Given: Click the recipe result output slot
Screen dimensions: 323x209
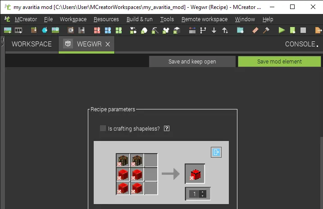Looking at the screenshot, I should coord(195,173).
